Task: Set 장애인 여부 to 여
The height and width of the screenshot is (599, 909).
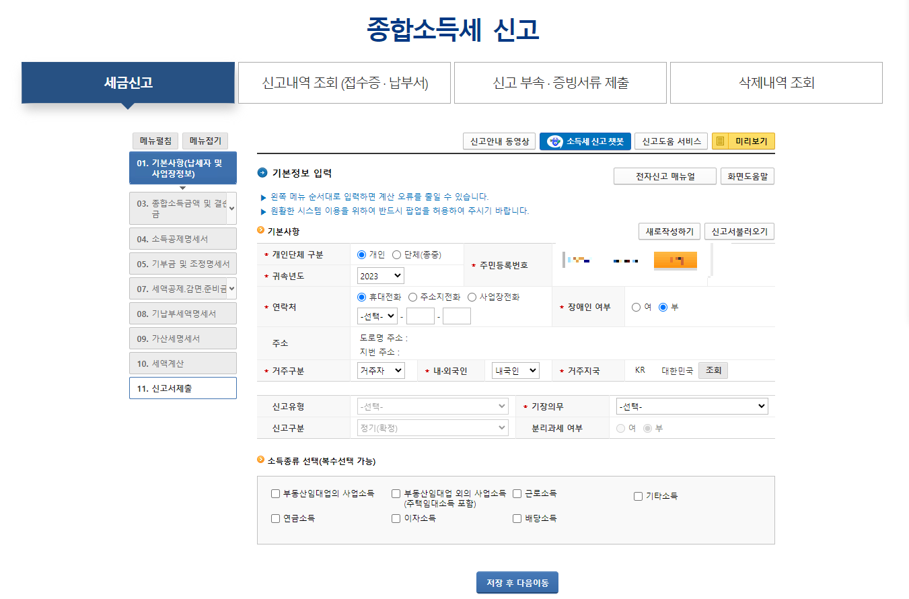Action: (x=636, y=307)
